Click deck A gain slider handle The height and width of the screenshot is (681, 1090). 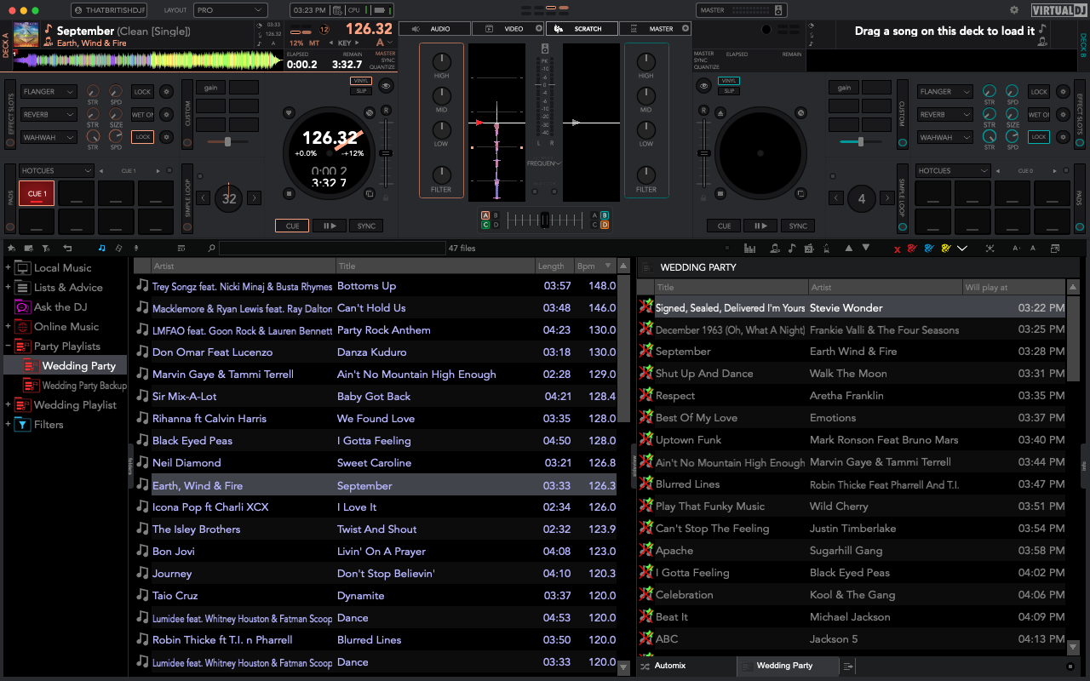[x=227, y=141]
